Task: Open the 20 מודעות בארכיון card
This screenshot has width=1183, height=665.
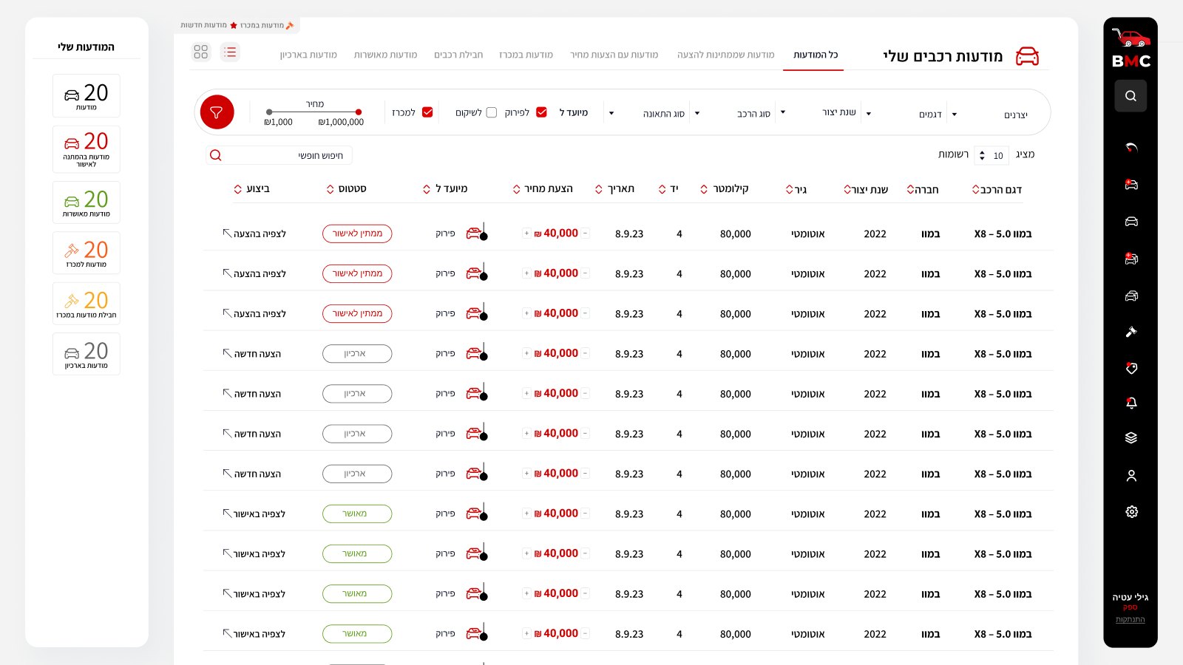Action: pyautogui.click(x=87, y=354)
